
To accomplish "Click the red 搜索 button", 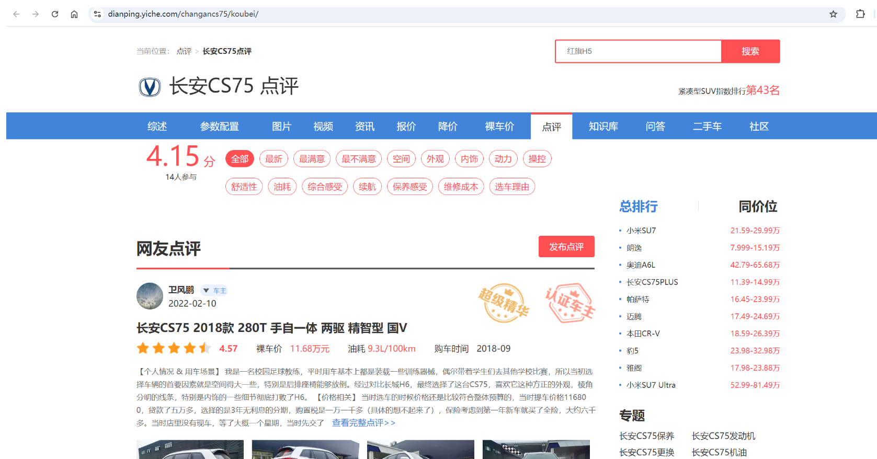I will pos(750,51).
